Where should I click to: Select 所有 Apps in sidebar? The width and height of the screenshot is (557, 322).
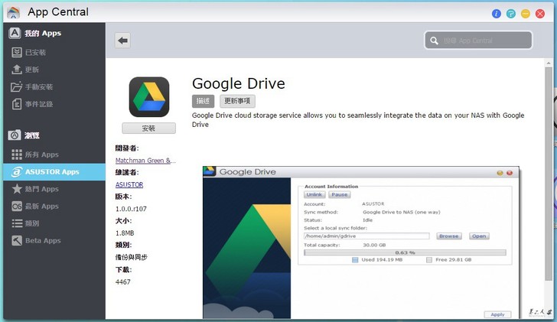54,154
